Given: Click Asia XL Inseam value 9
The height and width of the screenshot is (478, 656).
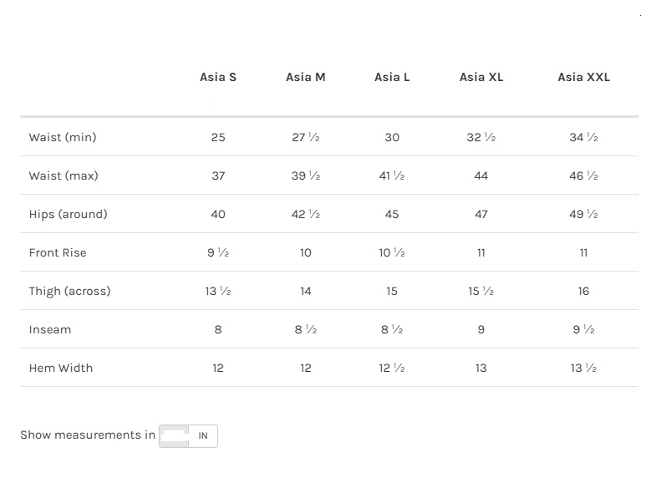Looking at the screenshot, I should point(481,329).
